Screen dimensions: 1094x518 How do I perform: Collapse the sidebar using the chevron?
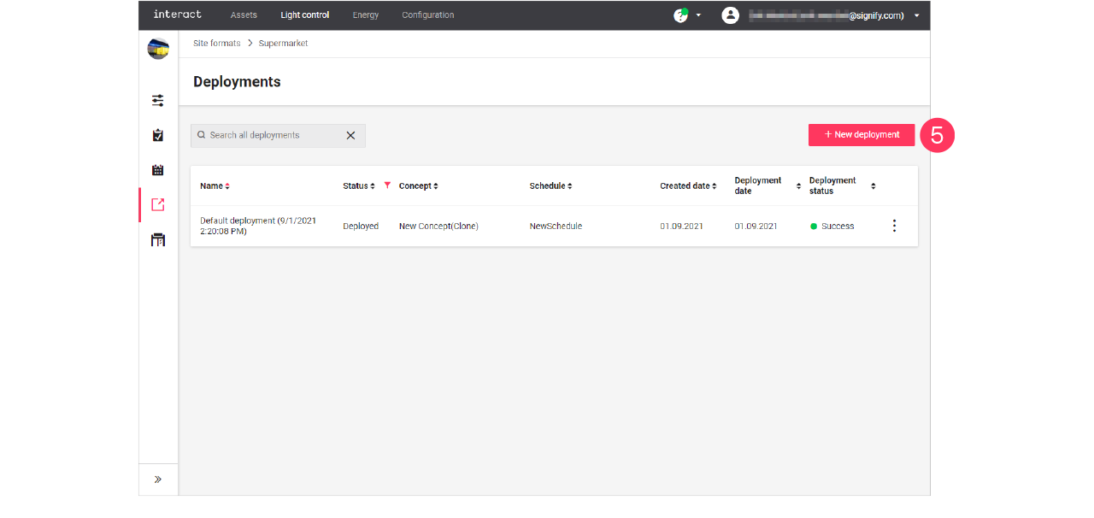(x=157, y=479)
